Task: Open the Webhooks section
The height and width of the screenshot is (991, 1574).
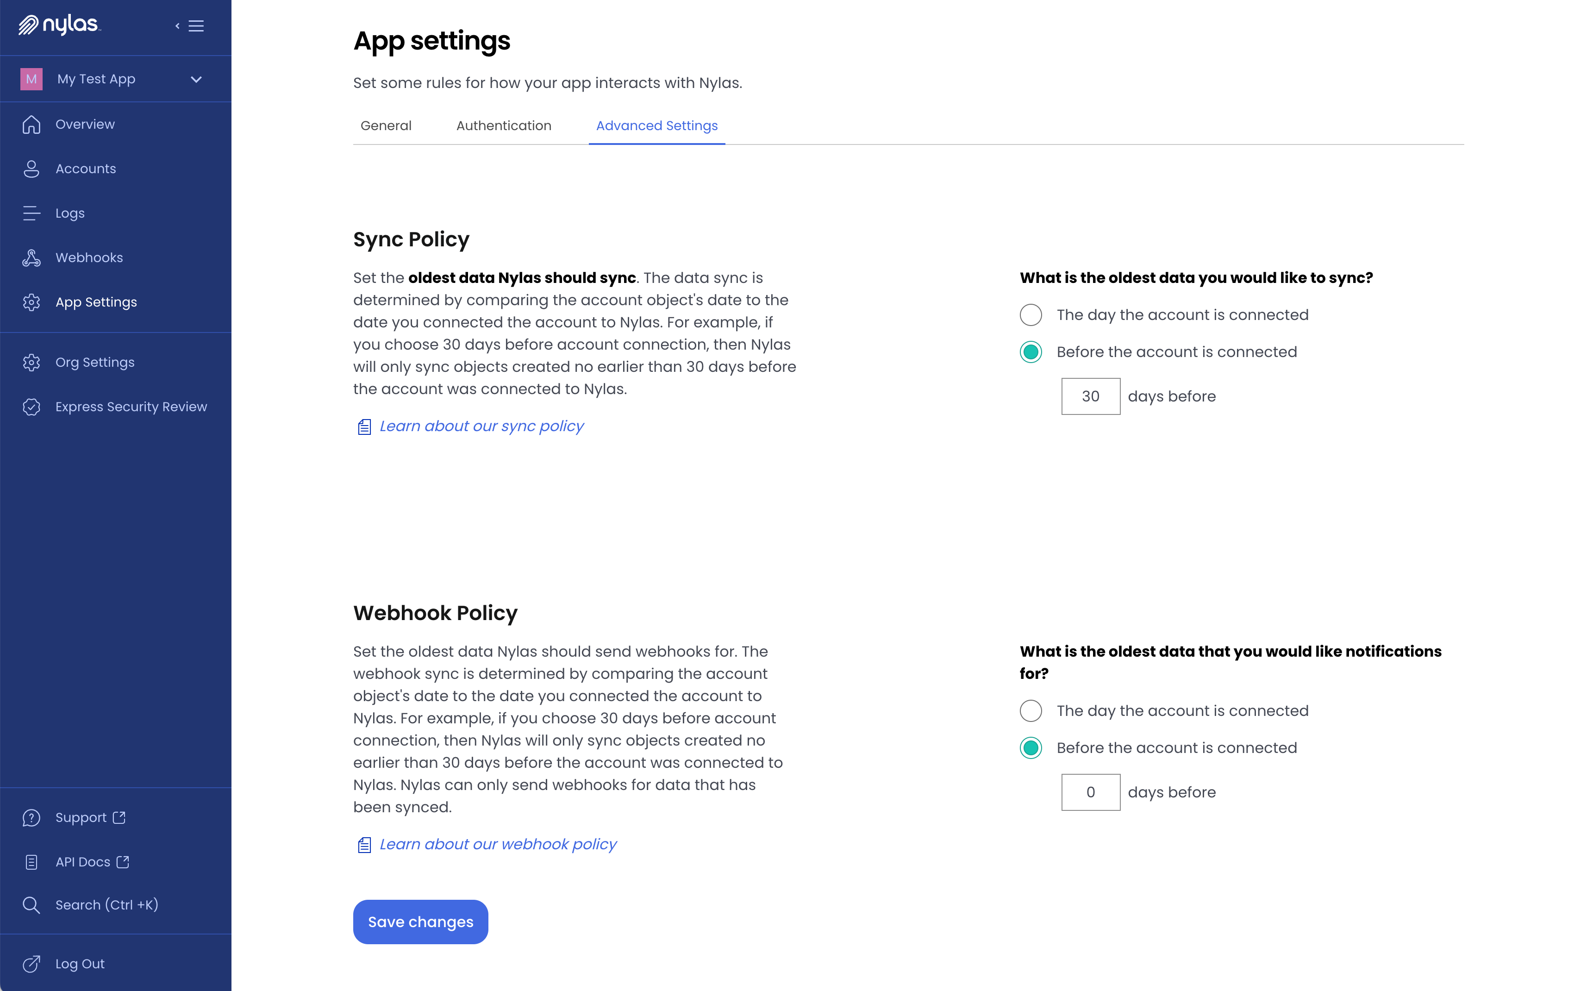Action: pos(89,257)
